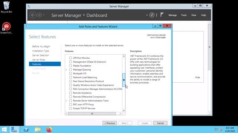Open the Windows Start button
238x133 pixels.
pyautogui.click(x=4, y=130)
